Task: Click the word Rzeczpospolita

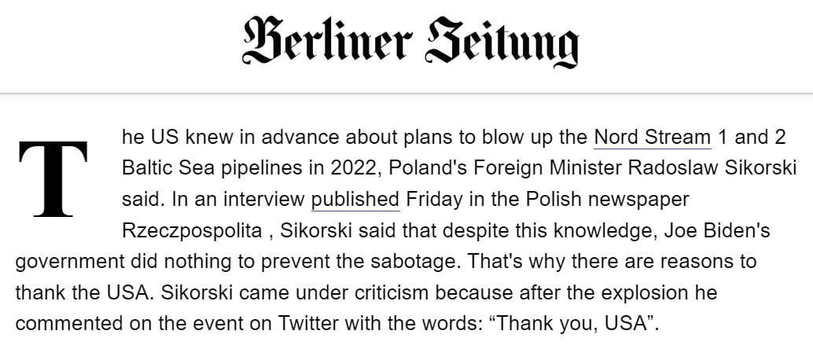Action: [190, 230]
